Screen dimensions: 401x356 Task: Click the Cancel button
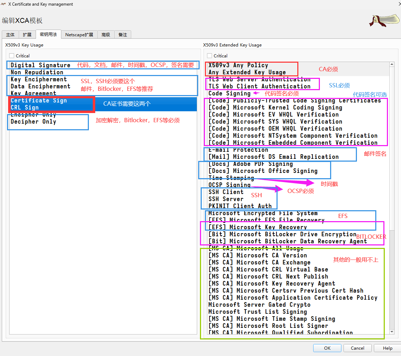357,348
